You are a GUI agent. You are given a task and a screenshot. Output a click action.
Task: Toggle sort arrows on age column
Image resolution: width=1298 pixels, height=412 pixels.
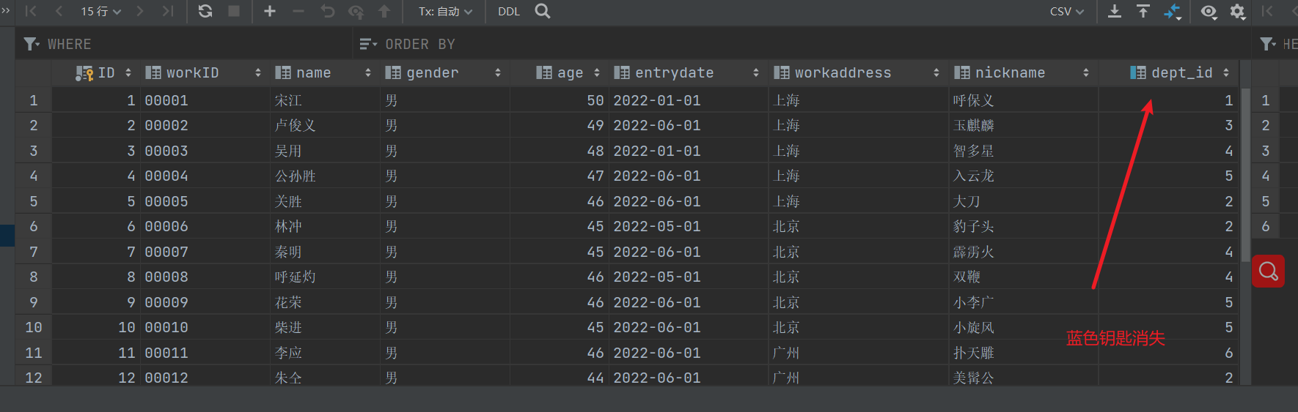click(597, 72)
